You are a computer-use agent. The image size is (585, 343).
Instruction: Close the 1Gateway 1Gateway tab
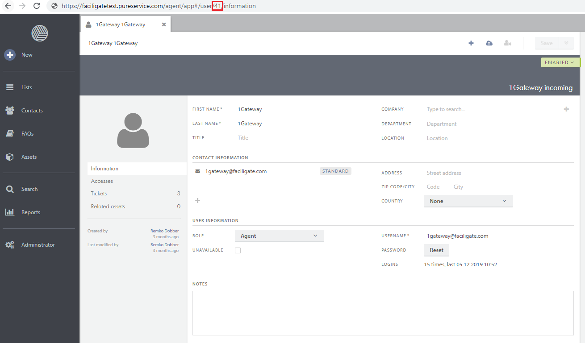pos(164,25)
